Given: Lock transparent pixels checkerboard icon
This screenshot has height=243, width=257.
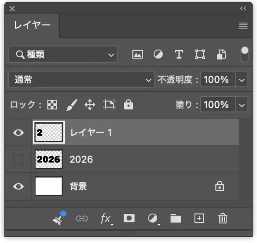Looking at the screenshot, I should pos(52,104).
